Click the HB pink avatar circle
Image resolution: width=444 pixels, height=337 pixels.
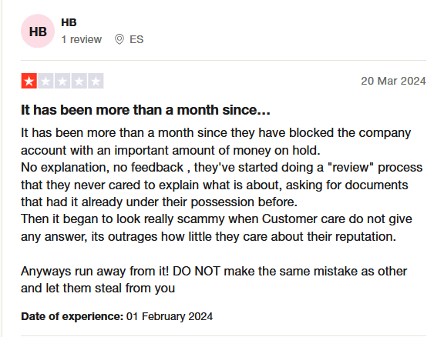click(x=38, y=31)
